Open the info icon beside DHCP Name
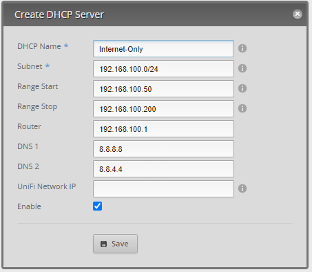The width and height of the screenshot is (312, 272). coord(242,48)
